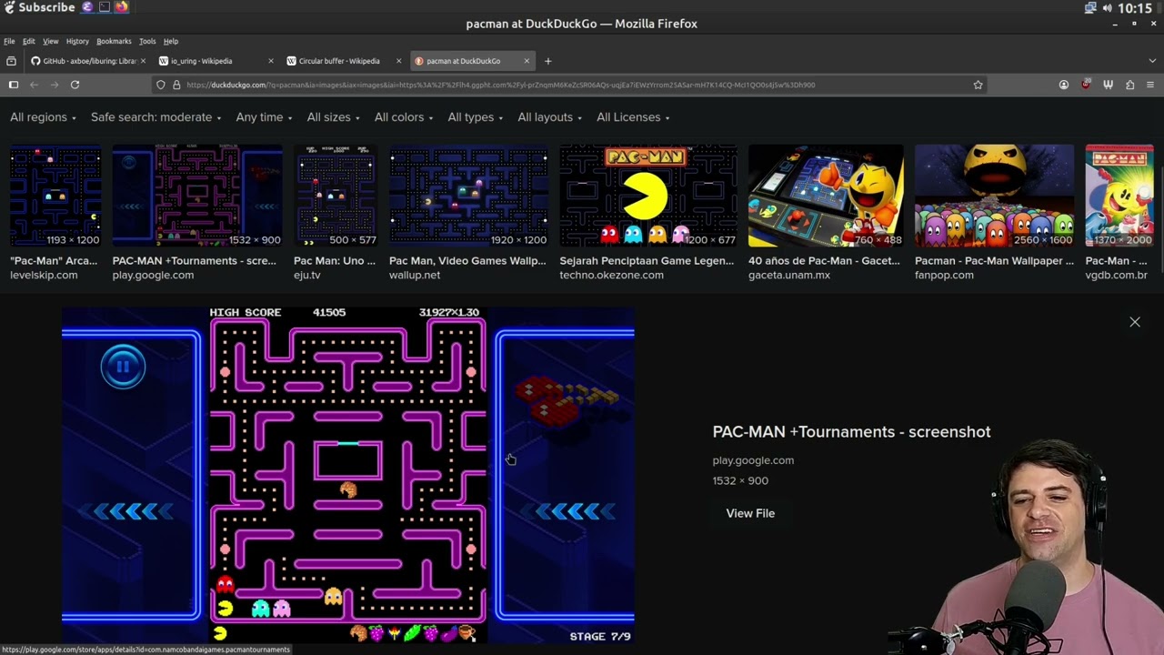The height and width of the screenshot is (655, 1164).
Task: Open the system volume indicator
Action: (x=1107, y=8)
